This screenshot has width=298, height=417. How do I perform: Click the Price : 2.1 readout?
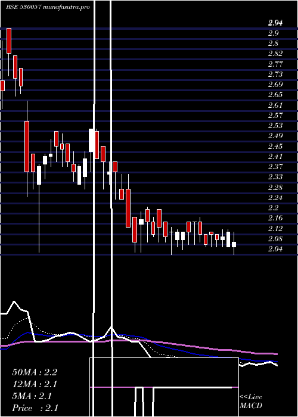pyautogui.click(x=35, y=408)
